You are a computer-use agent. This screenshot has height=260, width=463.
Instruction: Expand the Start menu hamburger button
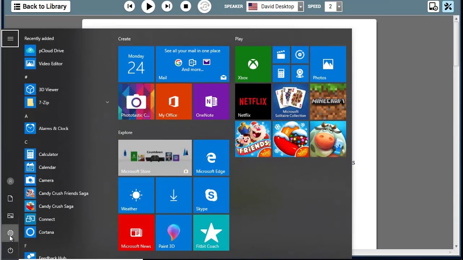point(10,39)
